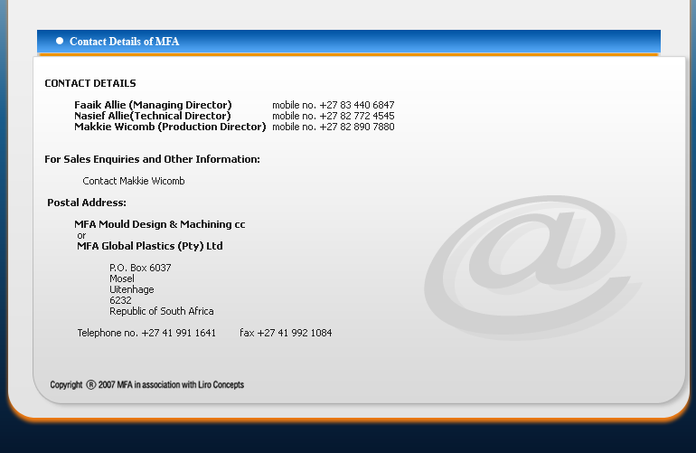Click the registered ® symbol in copyright line
The width and height of the screenshot is (696, 453).
coord(91,385)
